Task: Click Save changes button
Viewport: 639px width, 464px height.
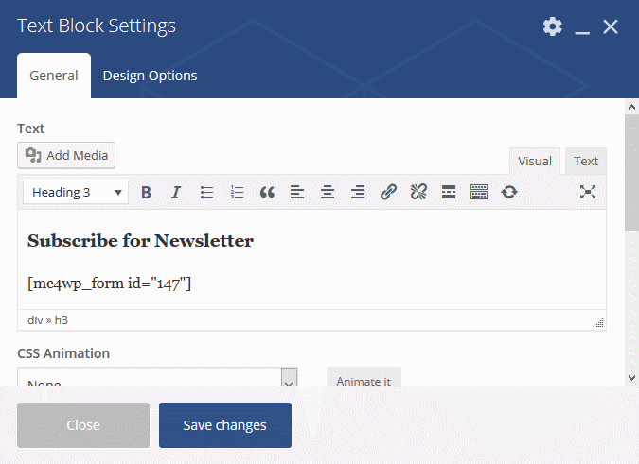Action: pyautogui.click(x=225, y=425)
